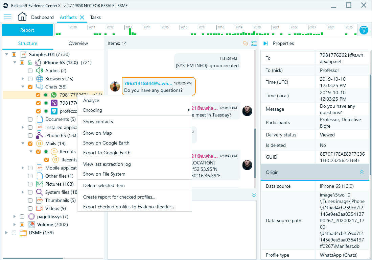Open the hamburger navigation menu
372x260 pixels.
7,17
